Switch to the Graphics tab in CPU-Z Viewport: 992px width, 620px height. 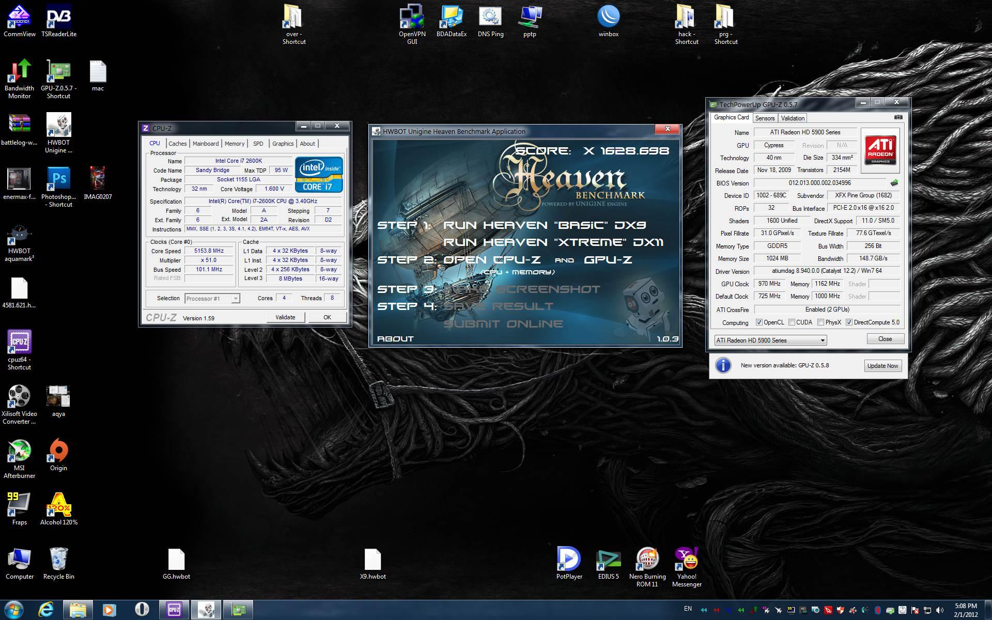coord(283,144)
